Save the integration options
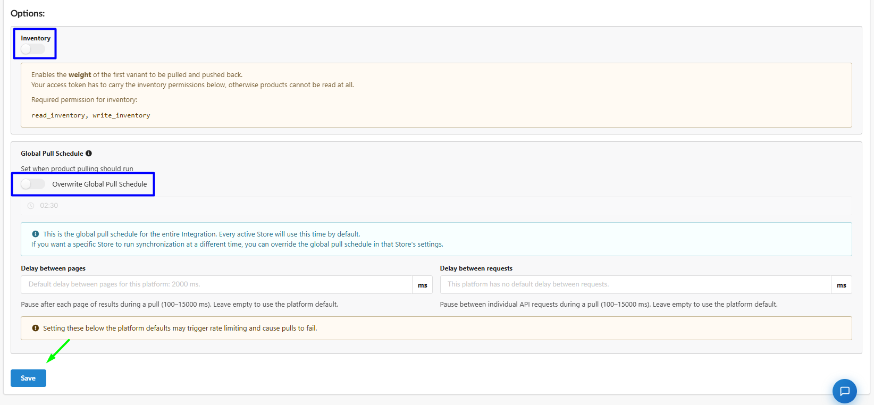The height and width of the screenshot is (405, 874). click(x=28, y=378)
